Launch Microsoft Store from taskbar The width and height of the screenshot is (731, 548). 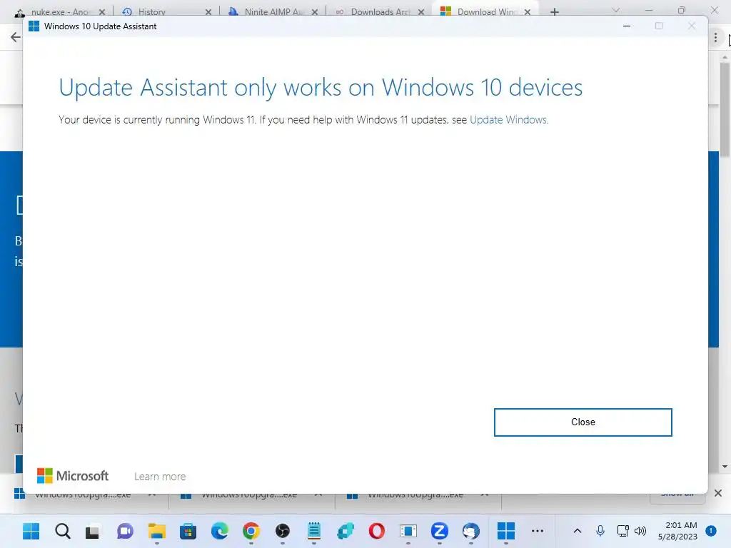188,531
